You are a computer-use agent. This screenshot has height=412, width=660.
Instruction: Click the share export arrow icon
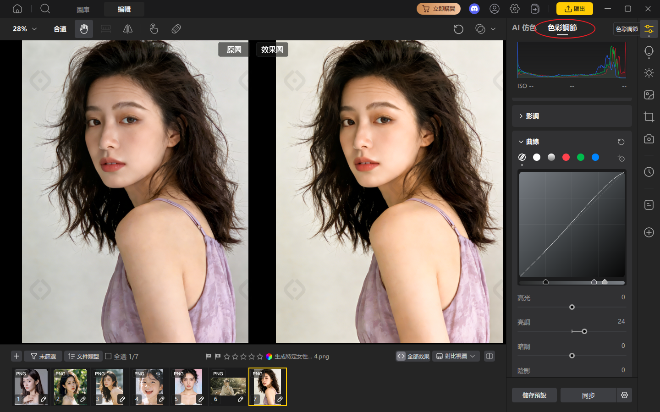(535, 9)
